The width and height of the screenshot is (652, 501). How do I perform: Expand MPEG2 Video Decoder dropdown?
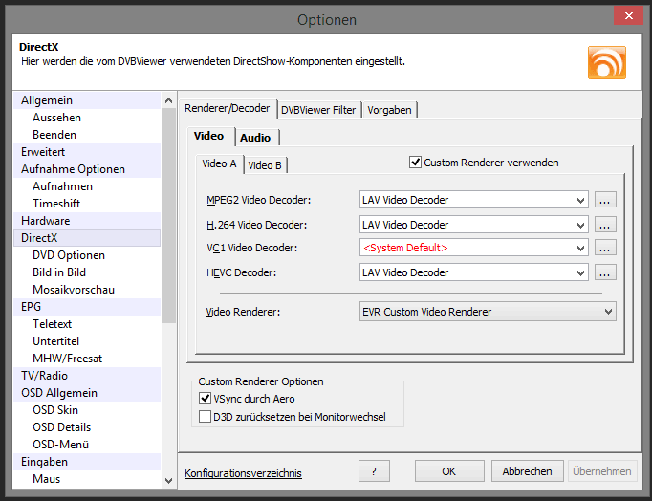(580, 200)
